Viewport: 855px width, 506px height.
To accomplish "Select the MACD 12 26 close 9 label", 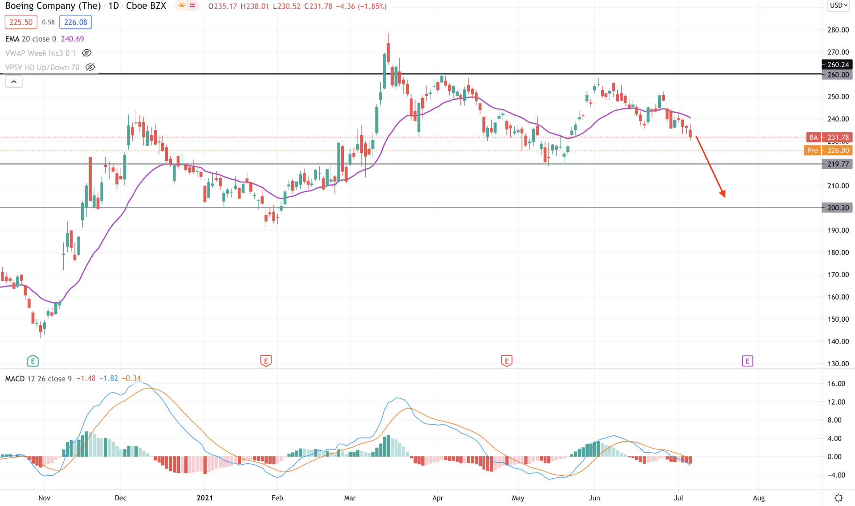I will click(38, 379).
